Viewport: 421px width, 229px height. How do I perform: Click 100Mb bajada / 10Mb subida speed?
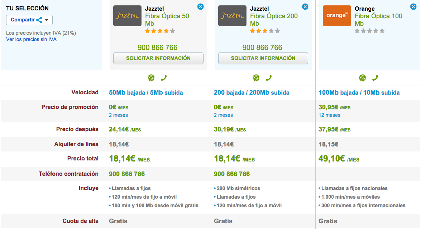tap(359, 93)
